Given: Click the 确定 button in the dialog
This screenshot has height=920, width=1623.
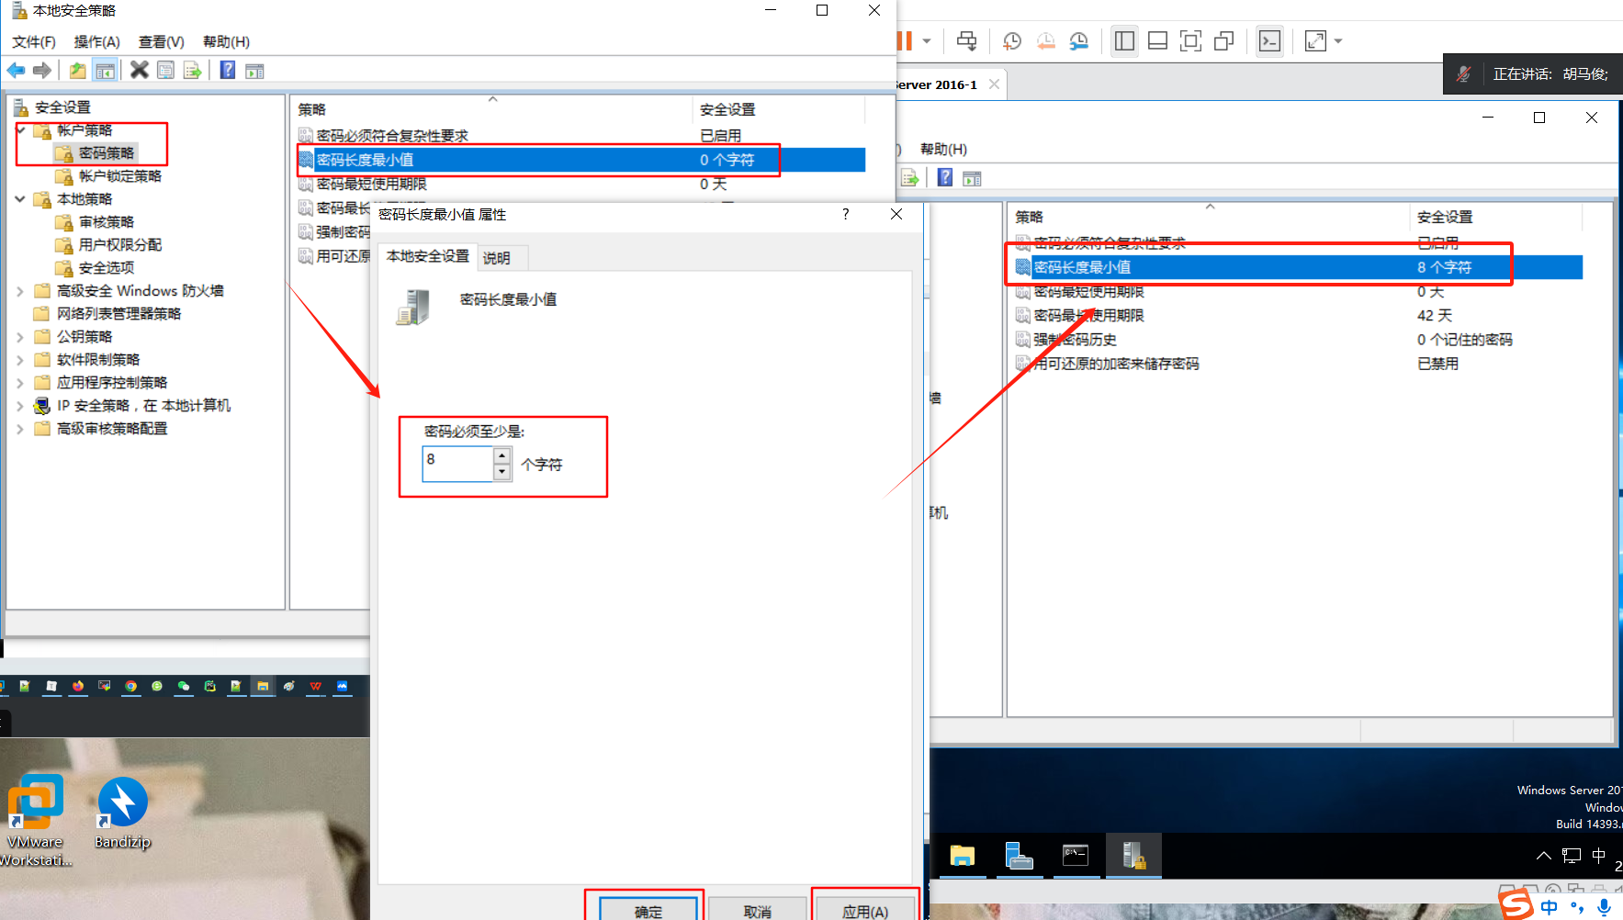Looking at the screenshot, I should (648, 910).
